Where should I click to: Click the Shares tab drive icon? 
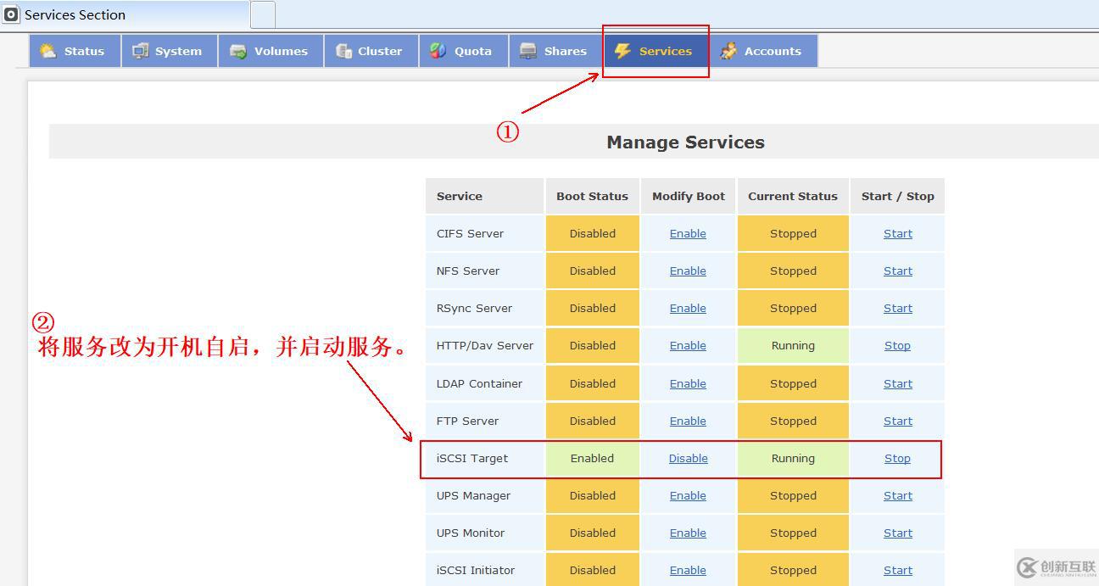(x=528, y=51)
